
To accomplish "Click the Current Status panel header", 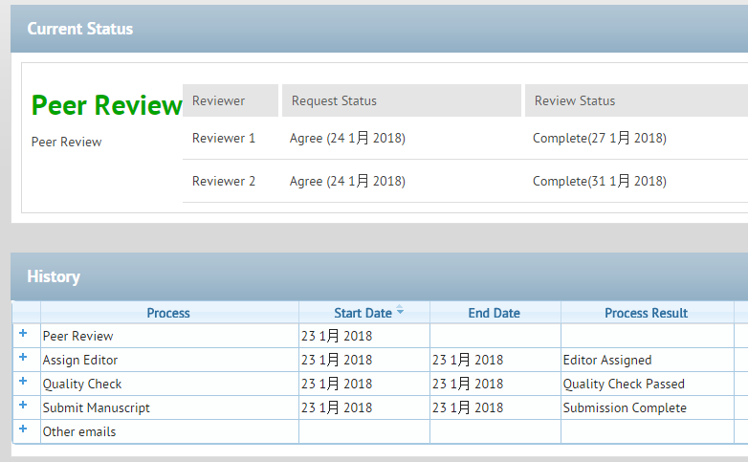I will click(80, 29).
